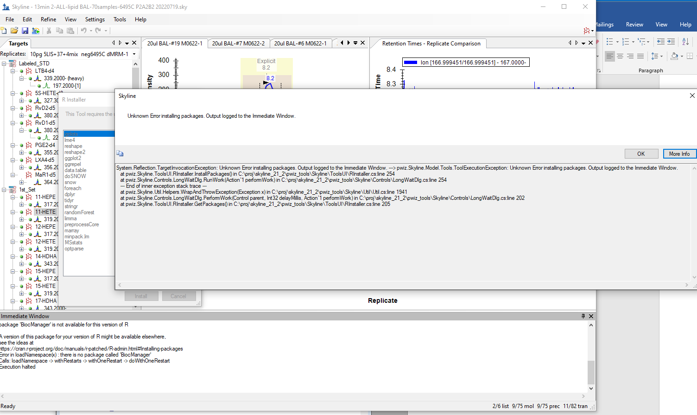Click the More Info button
Image resolution: width=697 pixels, height=415 pixels.
click(679, 154)
